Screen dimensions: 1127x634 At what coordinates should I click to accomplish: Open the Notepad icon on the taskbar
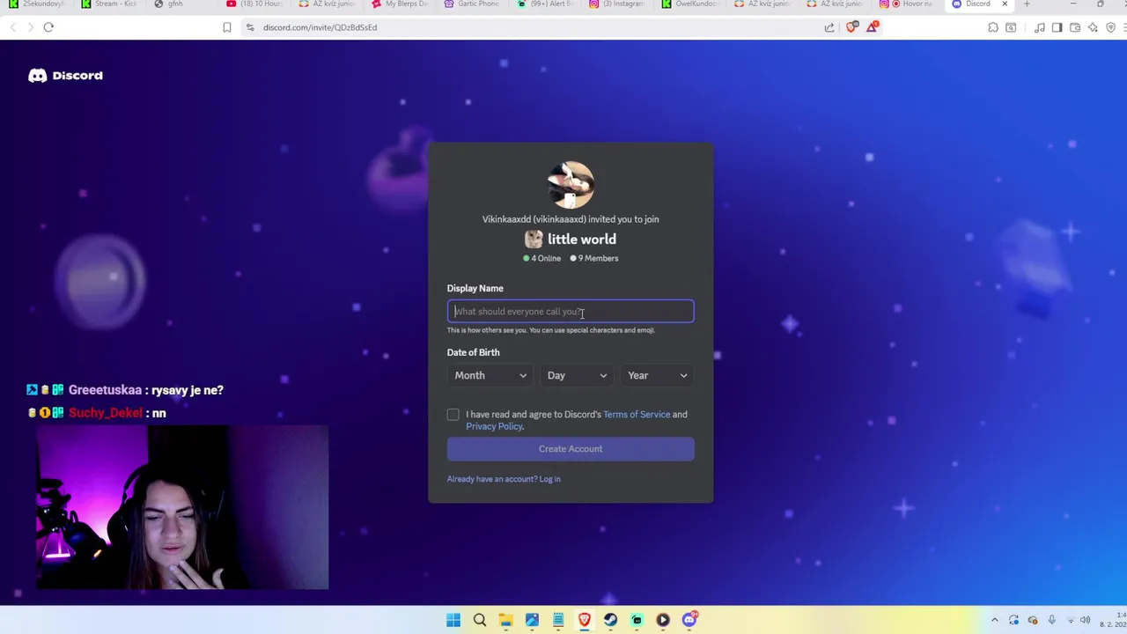click(558, 620)
